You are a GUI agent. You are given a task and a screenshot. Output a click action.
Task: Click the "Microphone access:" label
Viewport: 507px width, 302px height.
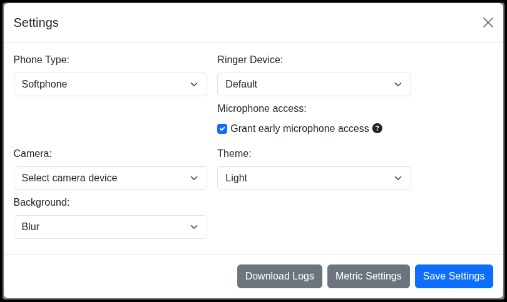(x=262, y=109)
